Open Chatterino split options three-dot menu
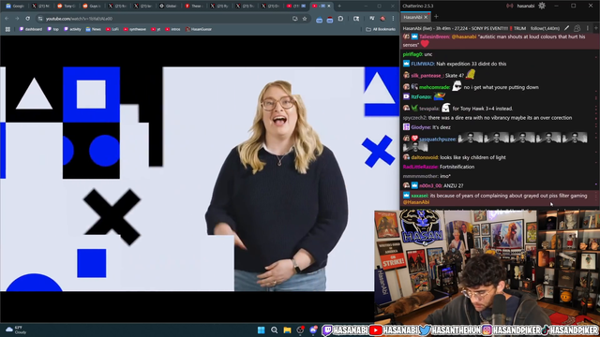This screenshot has width=600, height=337. 588,28
